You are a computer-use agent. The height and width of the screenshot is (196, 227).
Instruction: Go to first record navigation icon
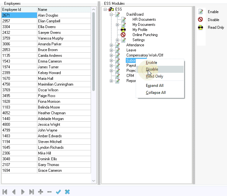(x=5, y=192)
